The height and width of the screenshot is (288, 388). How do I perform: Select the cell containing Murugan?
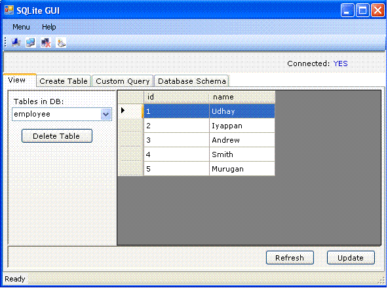click(242, 169)
